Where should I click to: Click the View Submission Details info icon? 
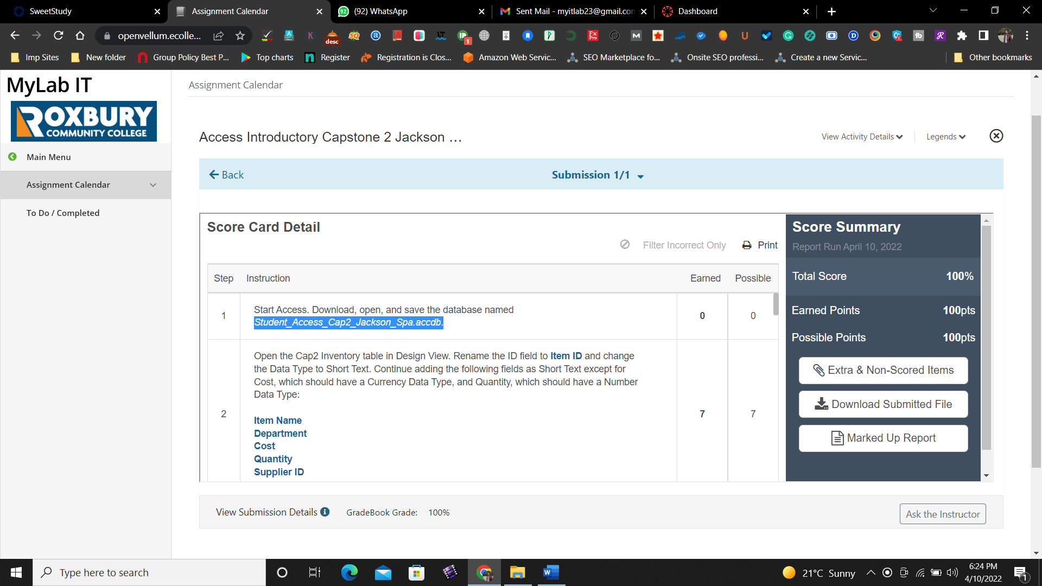point(325,512)
